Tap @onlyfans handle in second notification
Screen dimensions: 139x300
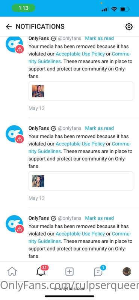point(69,128)
